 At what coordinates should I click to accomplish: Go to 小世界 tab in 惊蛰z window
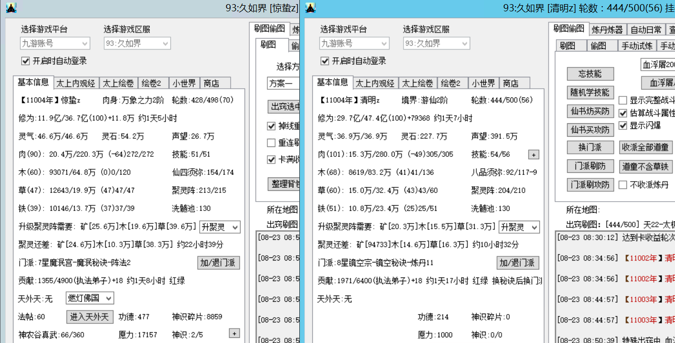pos(184,83)
